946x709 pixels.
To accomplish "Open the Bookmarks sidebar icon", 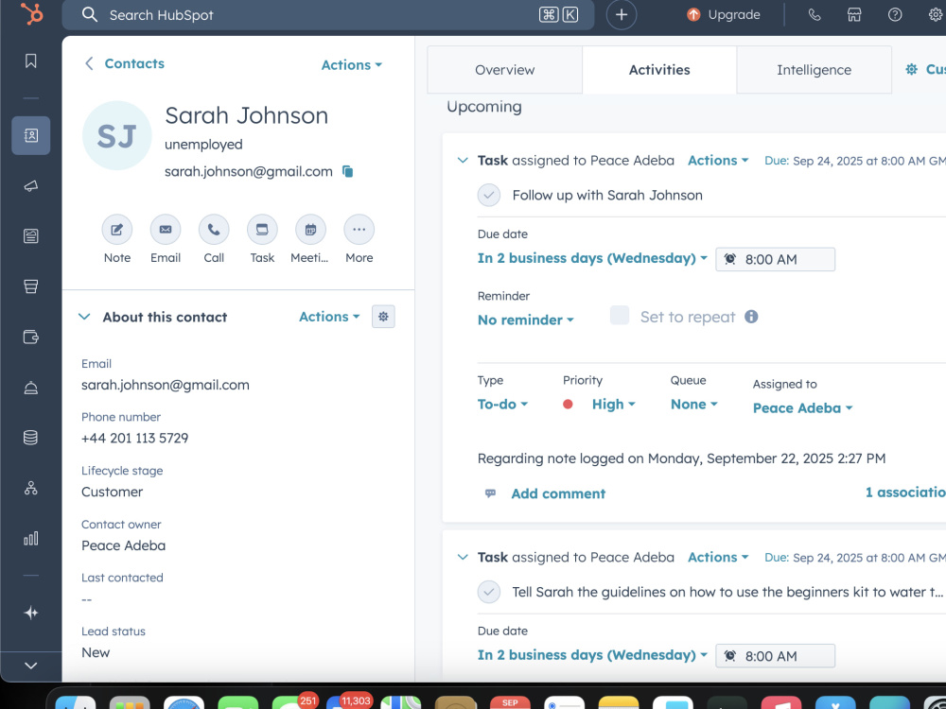I will point(31,61).
